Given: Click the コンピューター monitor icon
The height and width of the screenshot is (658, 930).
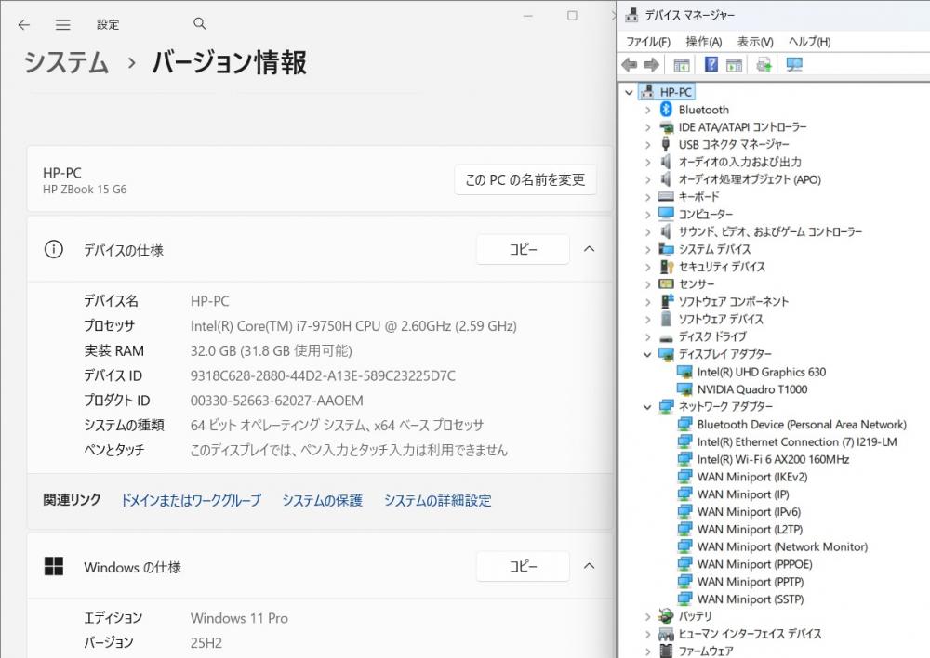Looking at the screenshot, I should coord(666,214).
